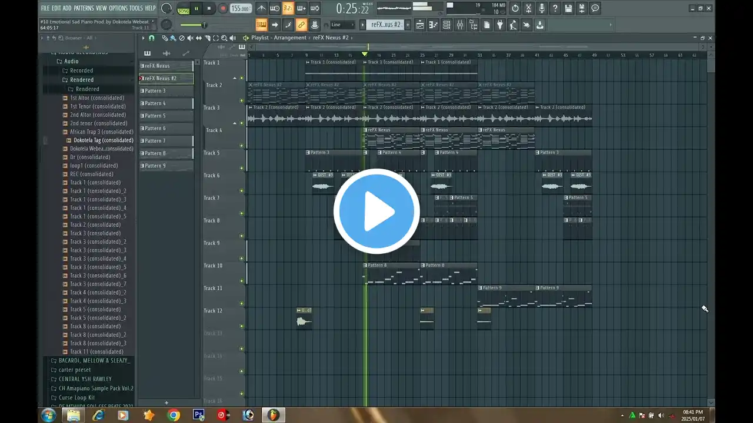Image resolution: width=753 pixels, height=423 pixels.
Task: Click the audio editor scissors icon
Action: [528, 8]
